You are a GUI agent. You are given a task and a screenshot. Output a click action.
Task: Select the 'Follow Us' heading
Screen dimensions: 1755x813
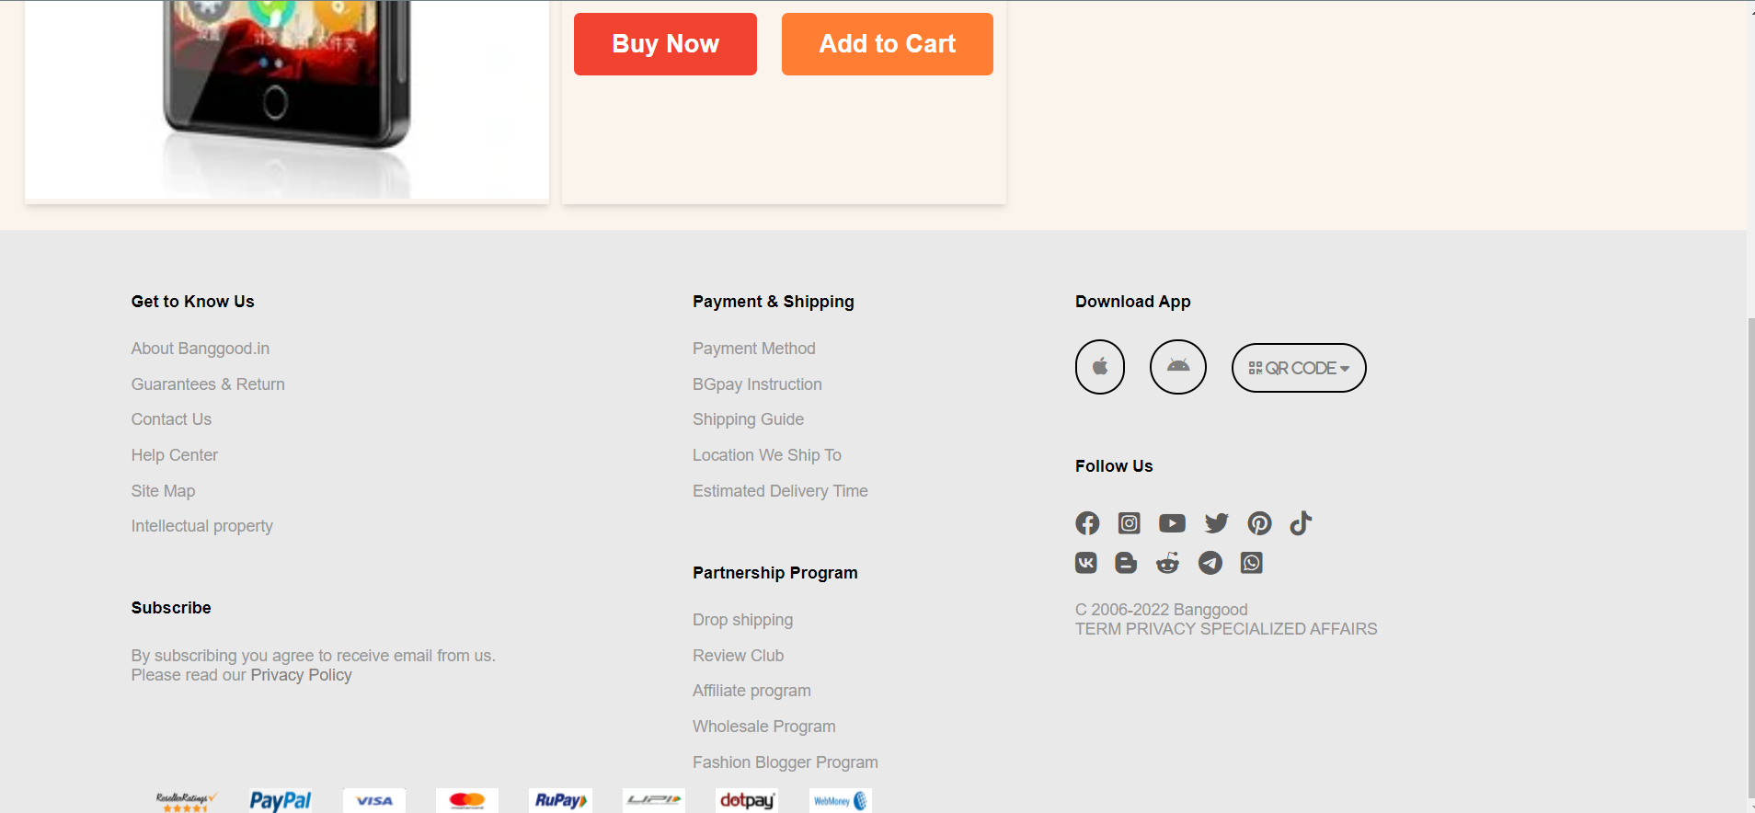click(1114, 466)
